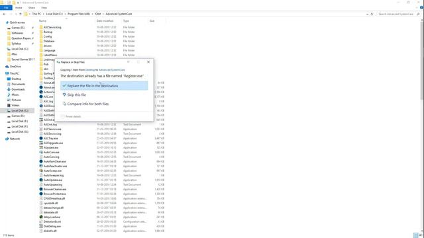Open Softwares folder in Quick access

coord(17,33)
